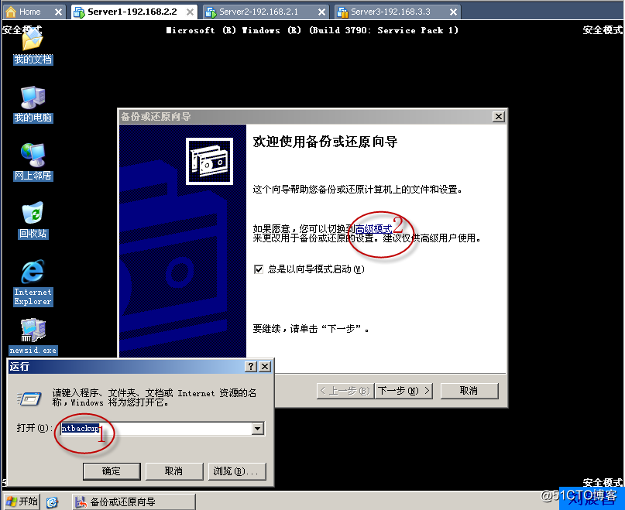625x510 pixels.
Task: Close the Backup or Restore Wizard window
Action: point(498,117)
